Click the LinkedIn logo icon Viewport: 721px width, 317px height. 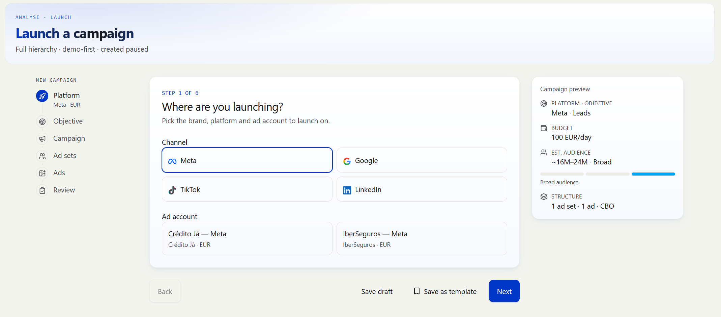pyautogui.click(x=347, y=190)
